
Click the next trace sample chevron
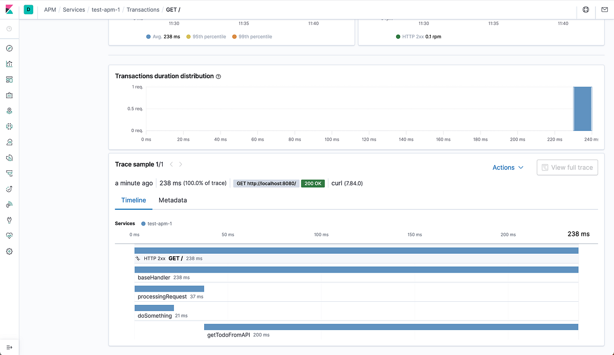point(180,165)
